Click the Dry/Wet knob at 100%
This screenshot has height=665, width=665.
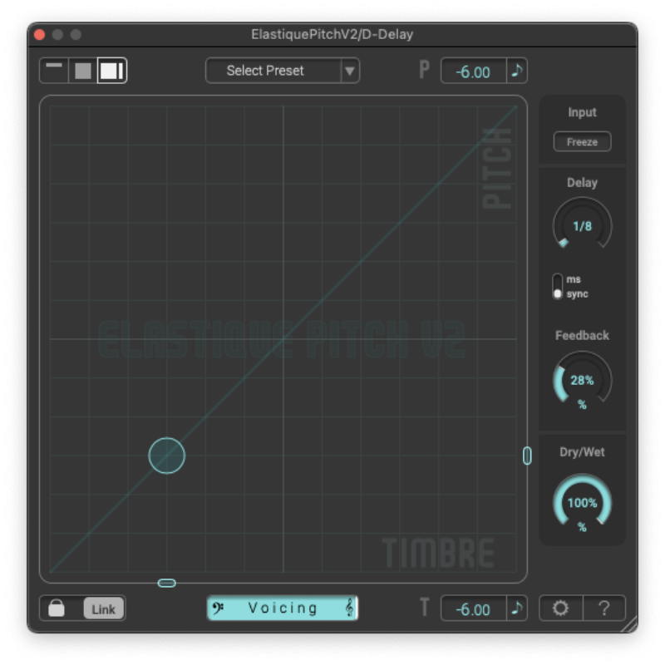[x=582, y=503]
